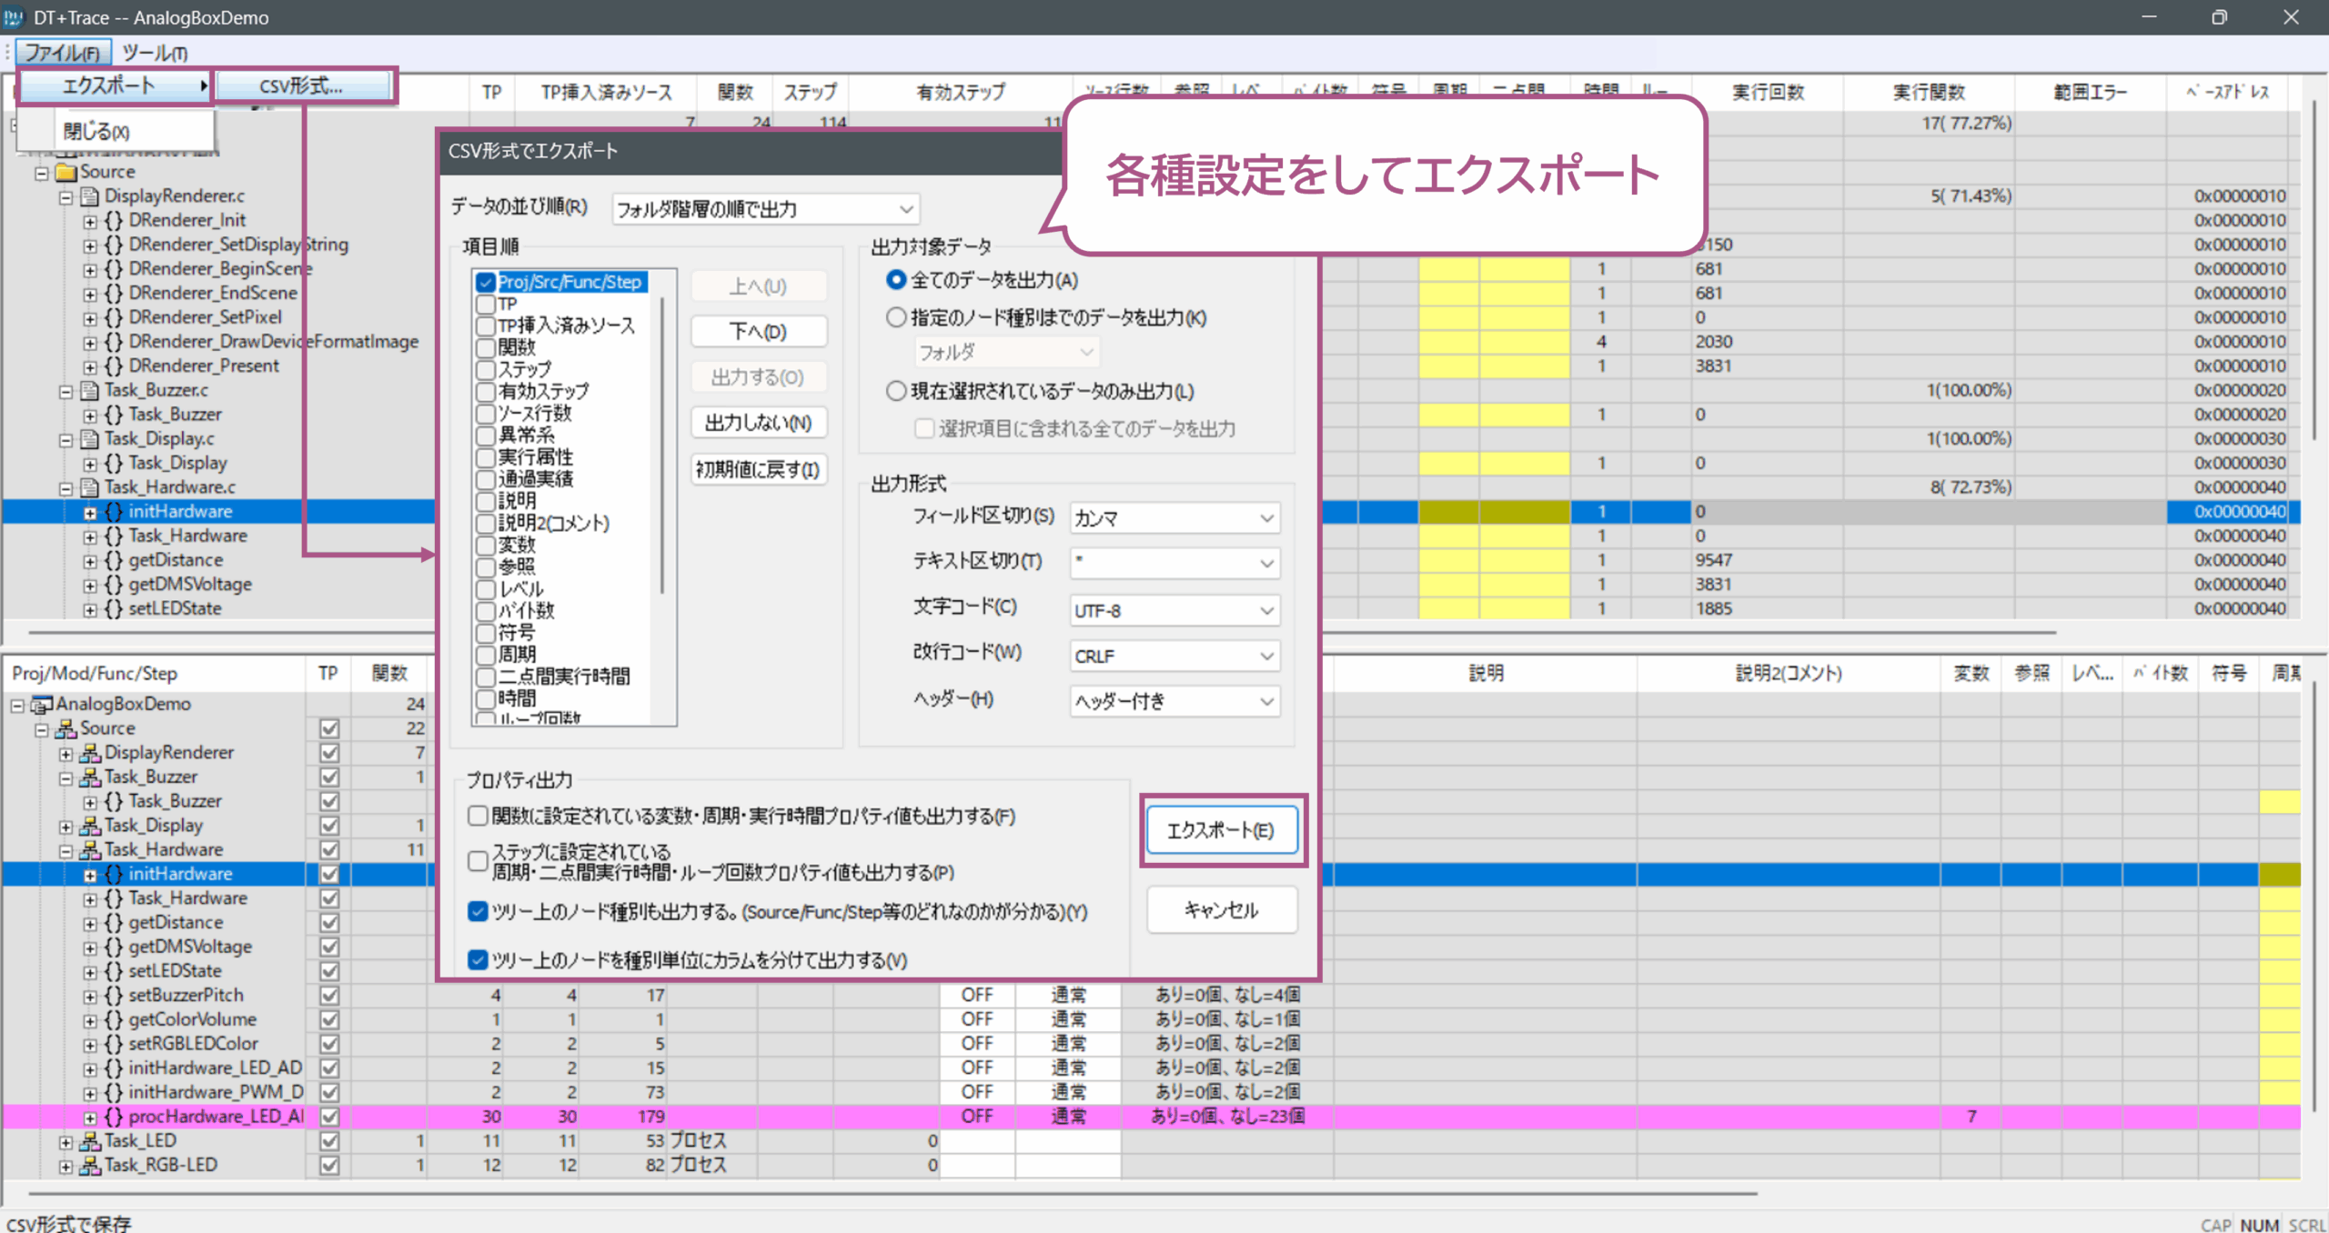Check the TP挿入済みソース item checkbox
The width and height of the screenshot is (2329, 1233).
486,326
